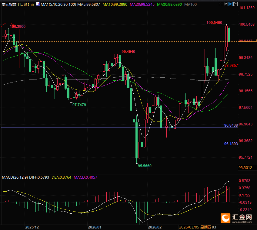Screen dimensions: 257x230
Task: Click the 101.1369 price axis value
Action: pos(247,8)
